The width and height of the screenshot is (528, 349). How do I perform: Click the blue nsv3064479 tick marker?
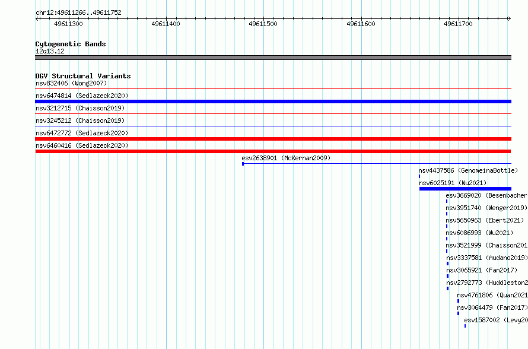(x=459, y=313)
